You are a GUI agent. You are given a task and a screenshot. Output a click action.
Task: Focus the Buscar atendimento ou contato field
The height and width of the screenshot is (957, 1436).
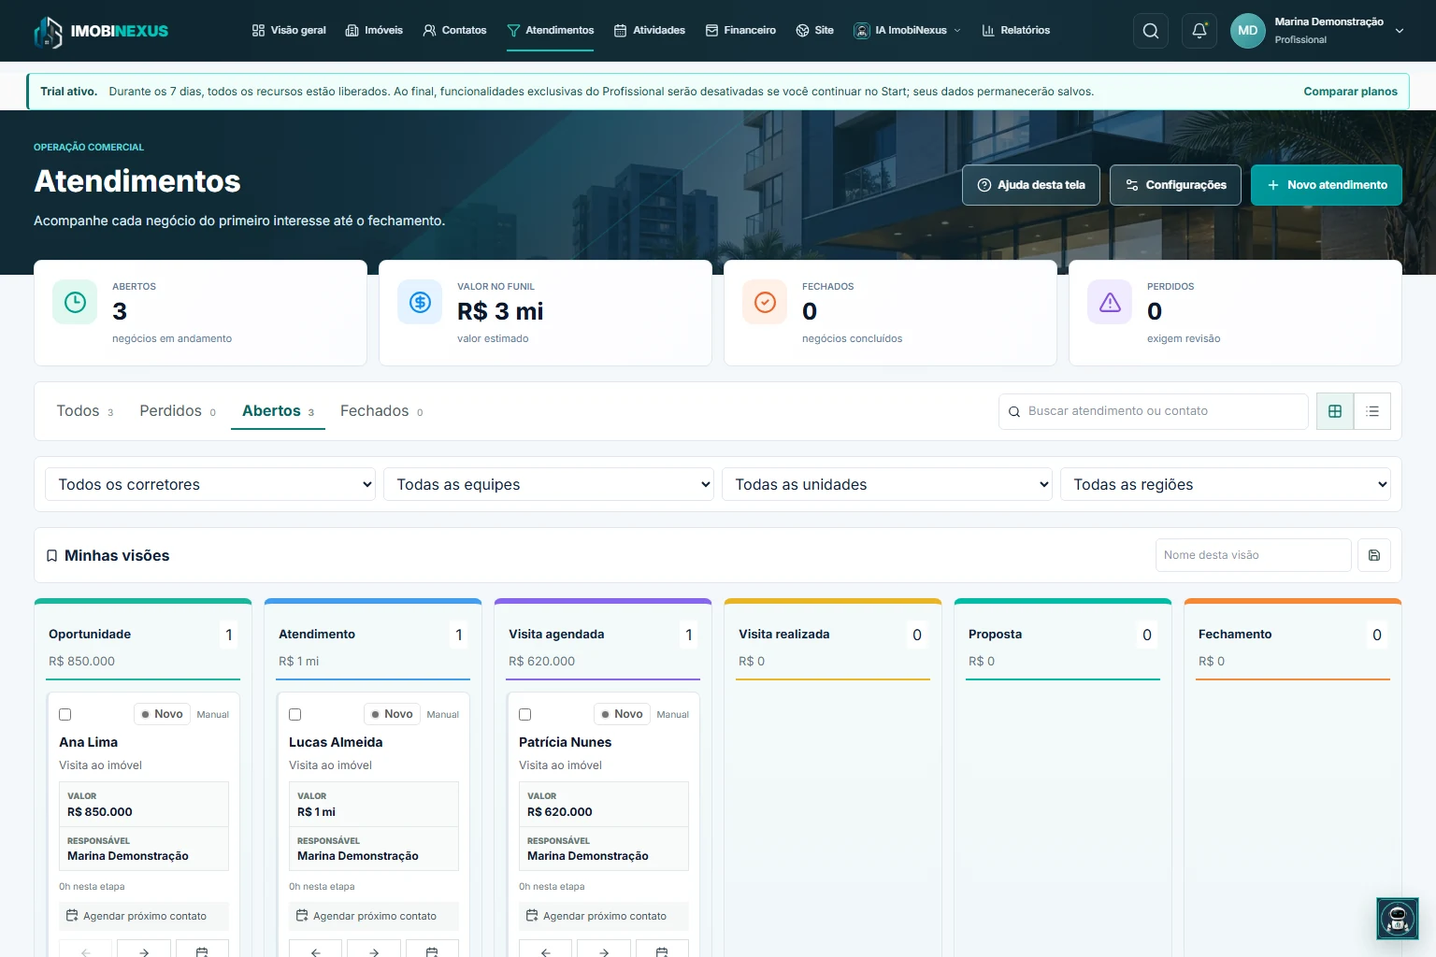pyautogui.click(x=1154, y=411)
